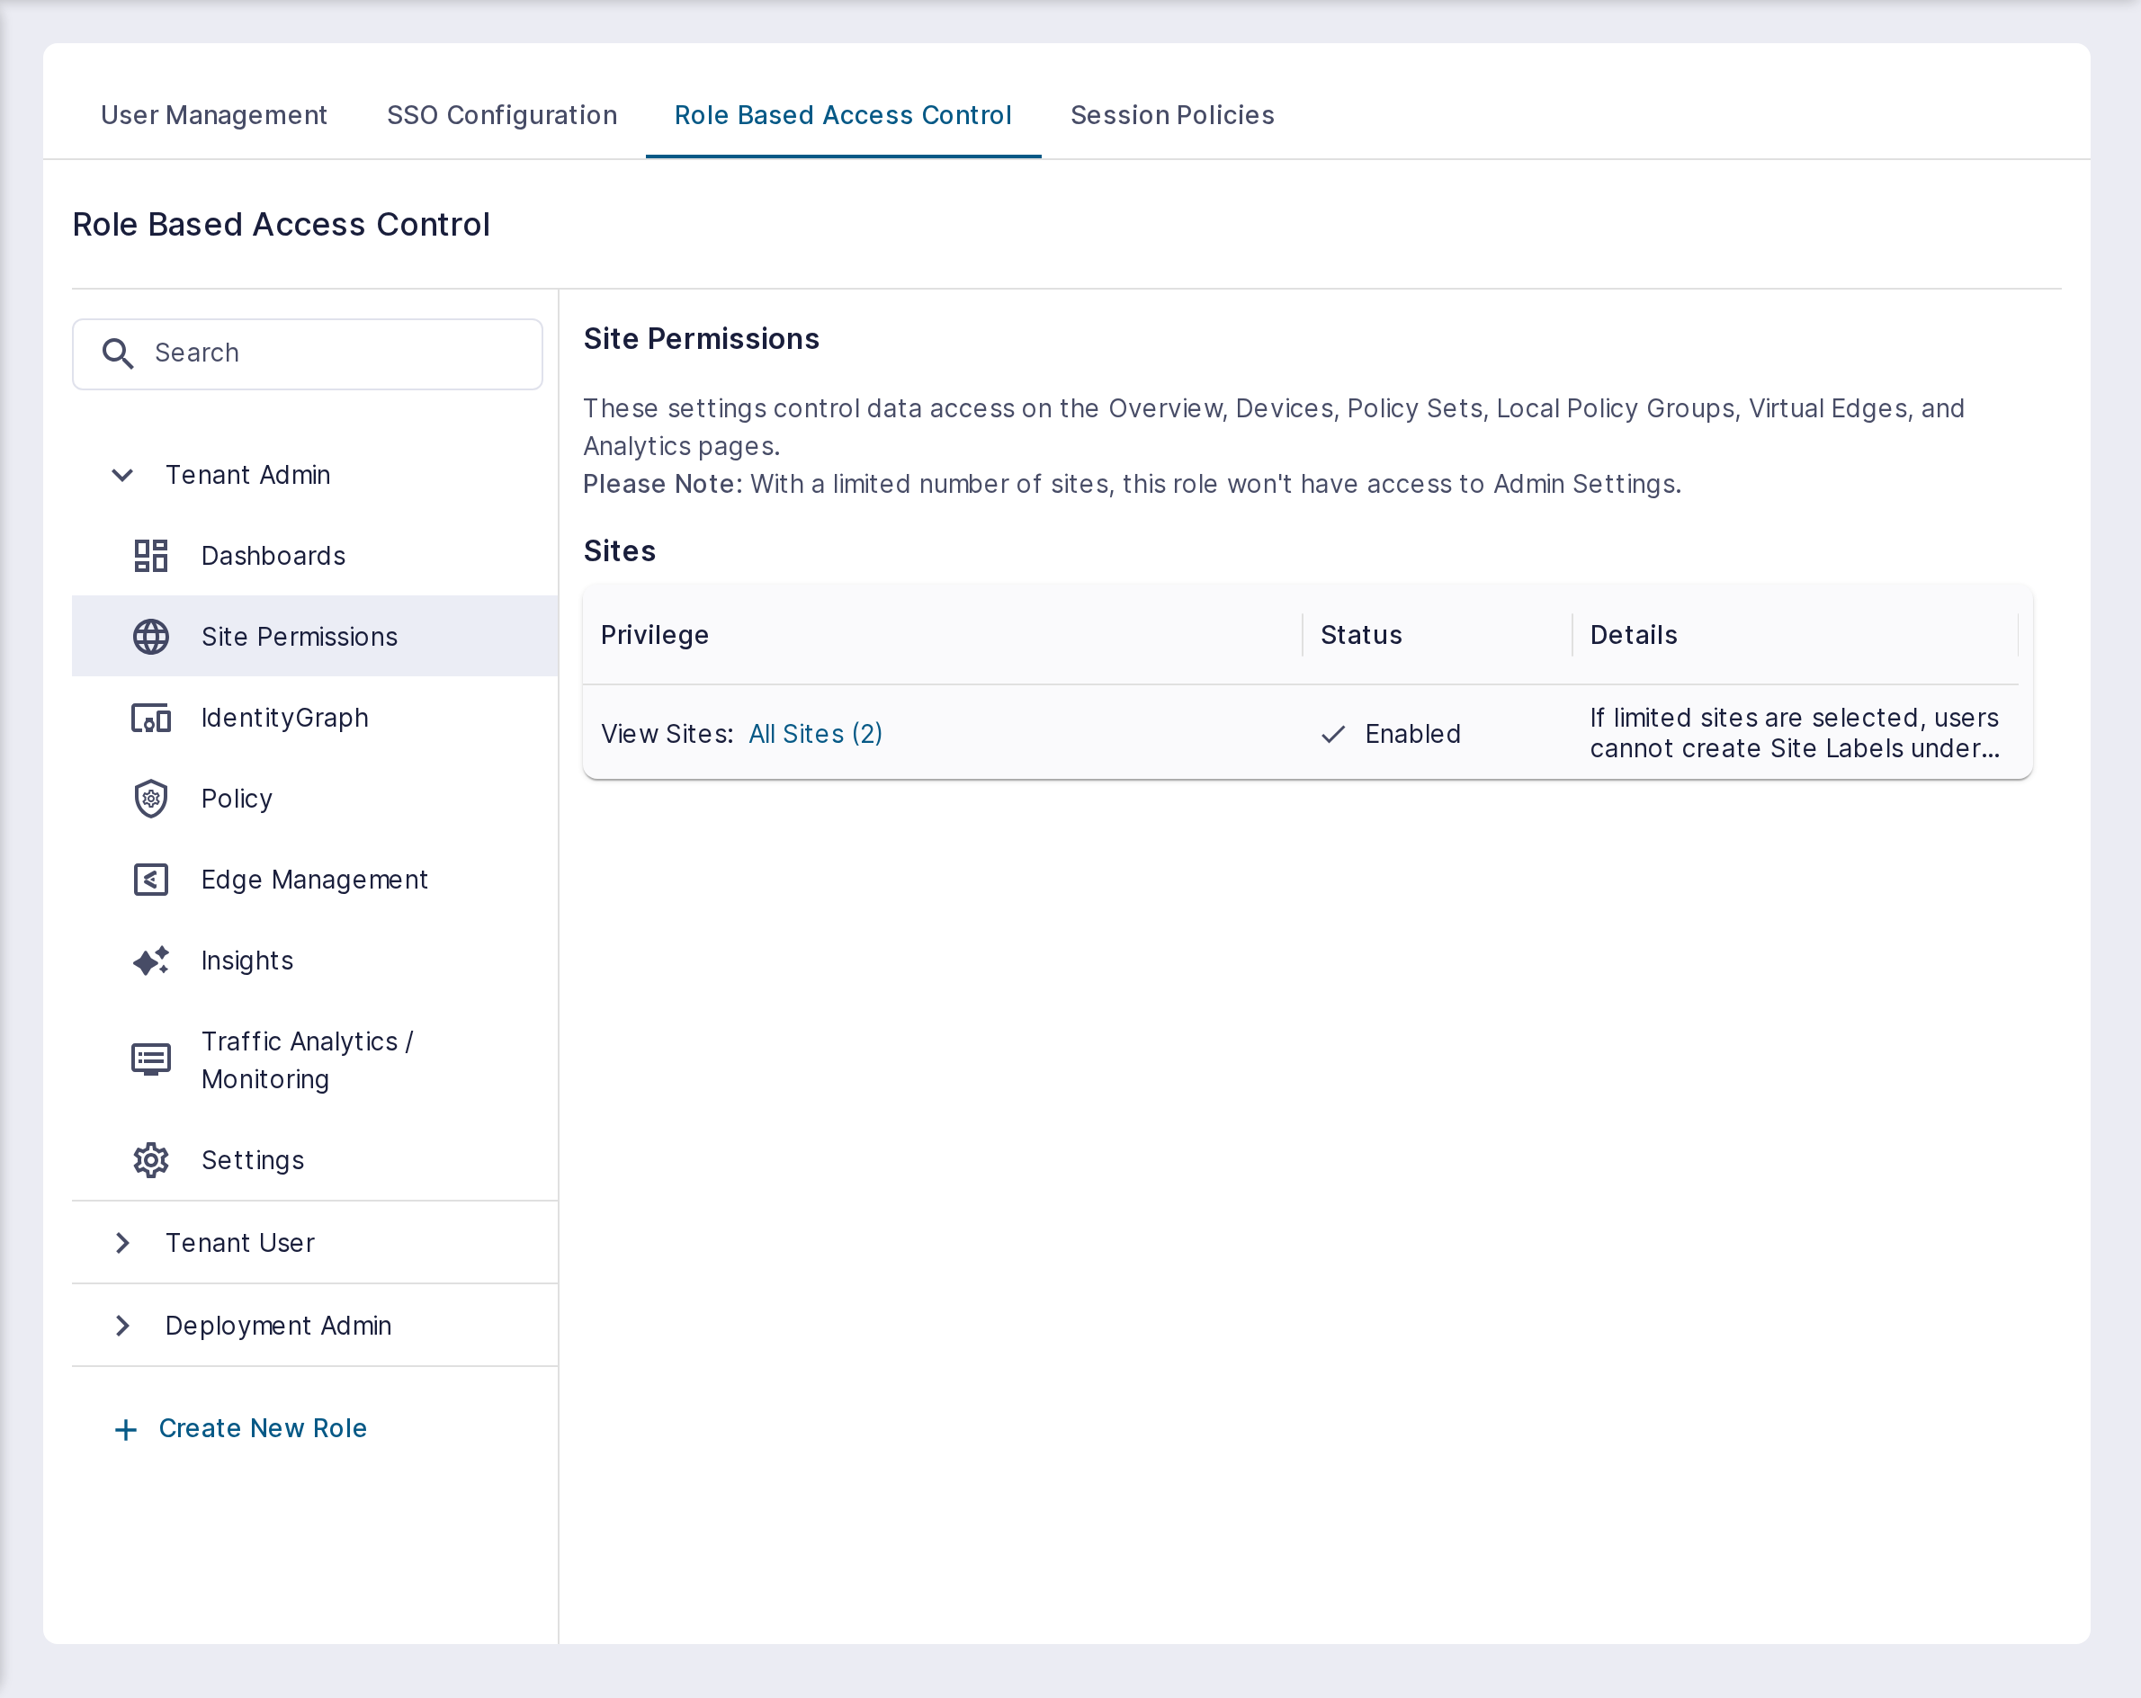Image resolution: width=2141 pixels, height=1698 pixels.
Task: Focus the role Search field
Action: (307, 353)
